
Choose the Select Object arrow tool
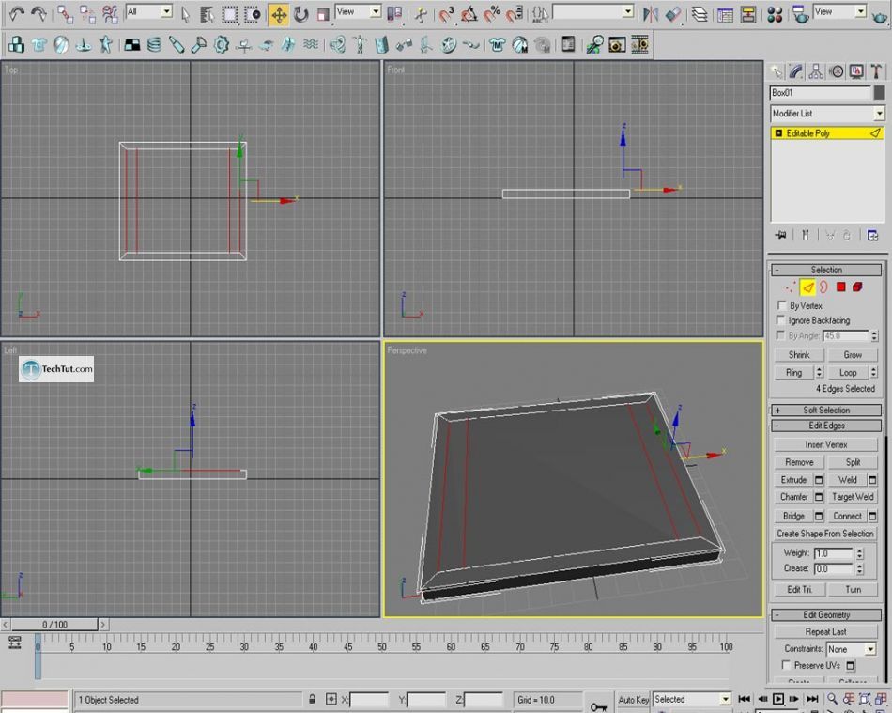pos(186,15)
